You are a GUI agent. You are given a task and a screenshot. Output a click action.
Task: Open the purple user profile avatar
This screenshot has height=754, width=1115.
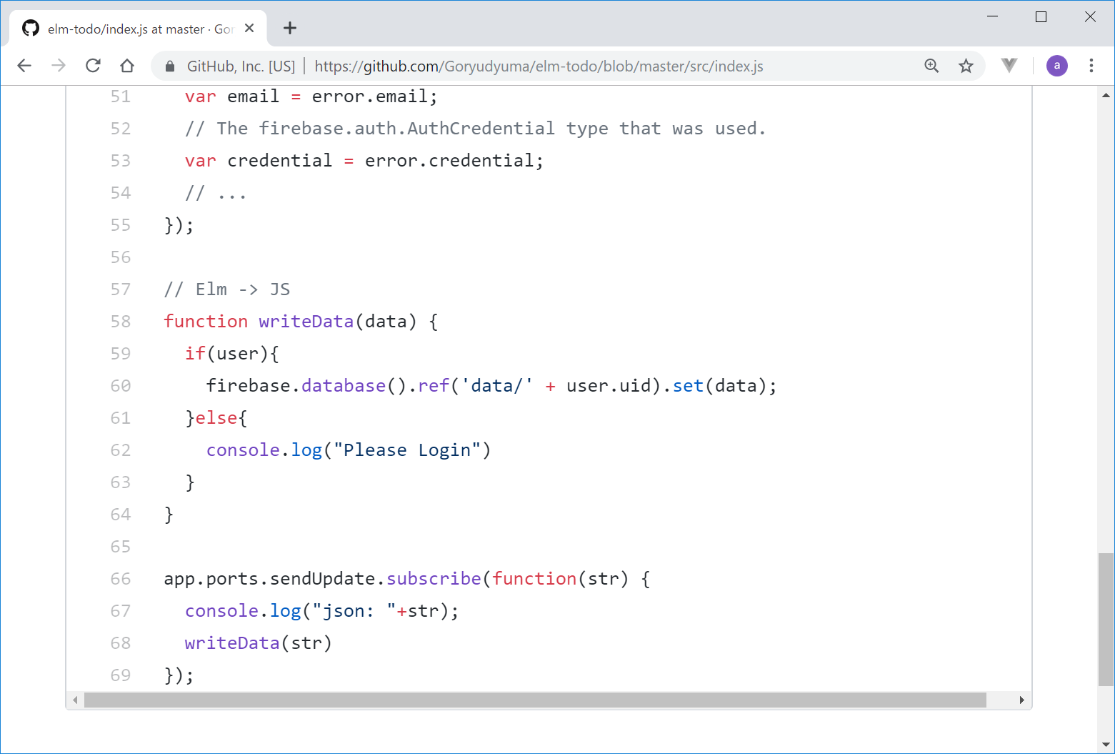(1056, 66)
